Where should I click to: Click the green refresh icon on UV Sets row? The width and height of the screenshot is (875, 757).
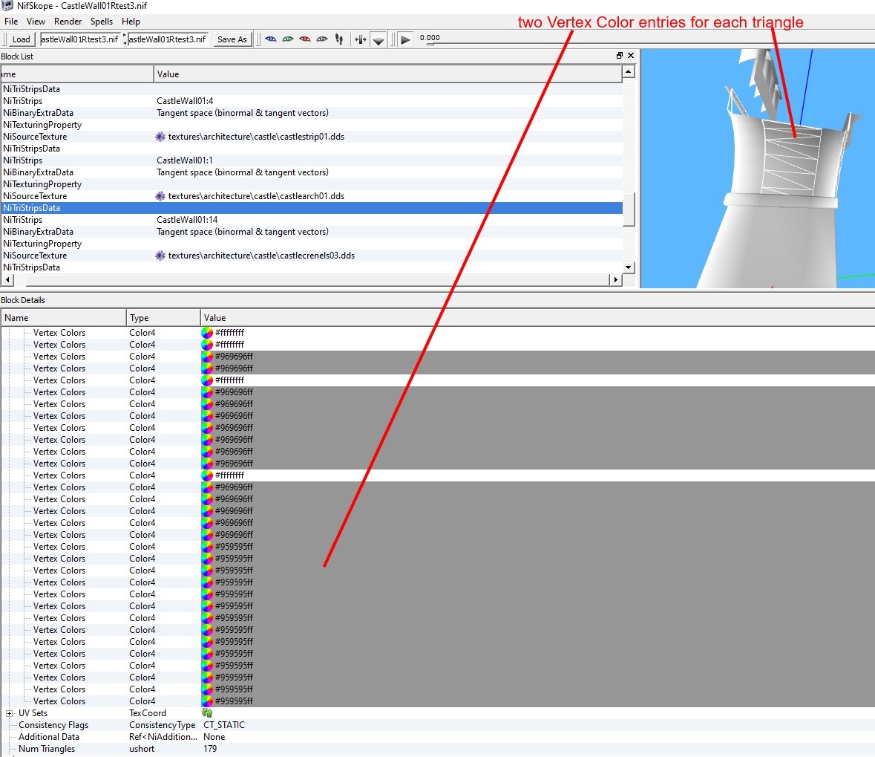click(x=206, y=712)
